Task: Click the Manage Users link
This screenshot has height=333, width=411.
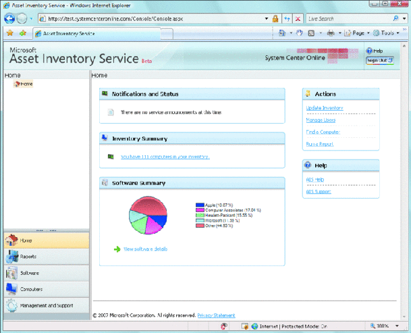Action: tap(321, 120)
